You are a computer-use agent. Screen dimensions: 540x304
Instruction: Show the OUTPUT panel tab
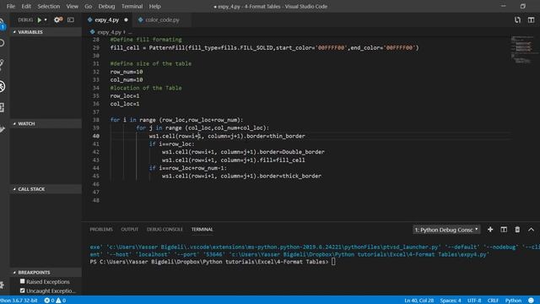click(x=129, y=230)
